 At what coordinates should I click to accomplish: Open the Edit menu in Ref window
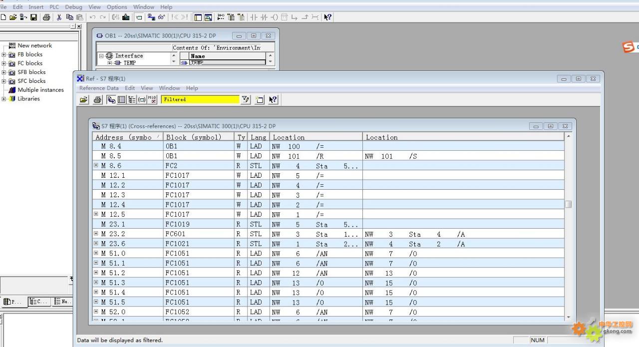coord(130,88)
